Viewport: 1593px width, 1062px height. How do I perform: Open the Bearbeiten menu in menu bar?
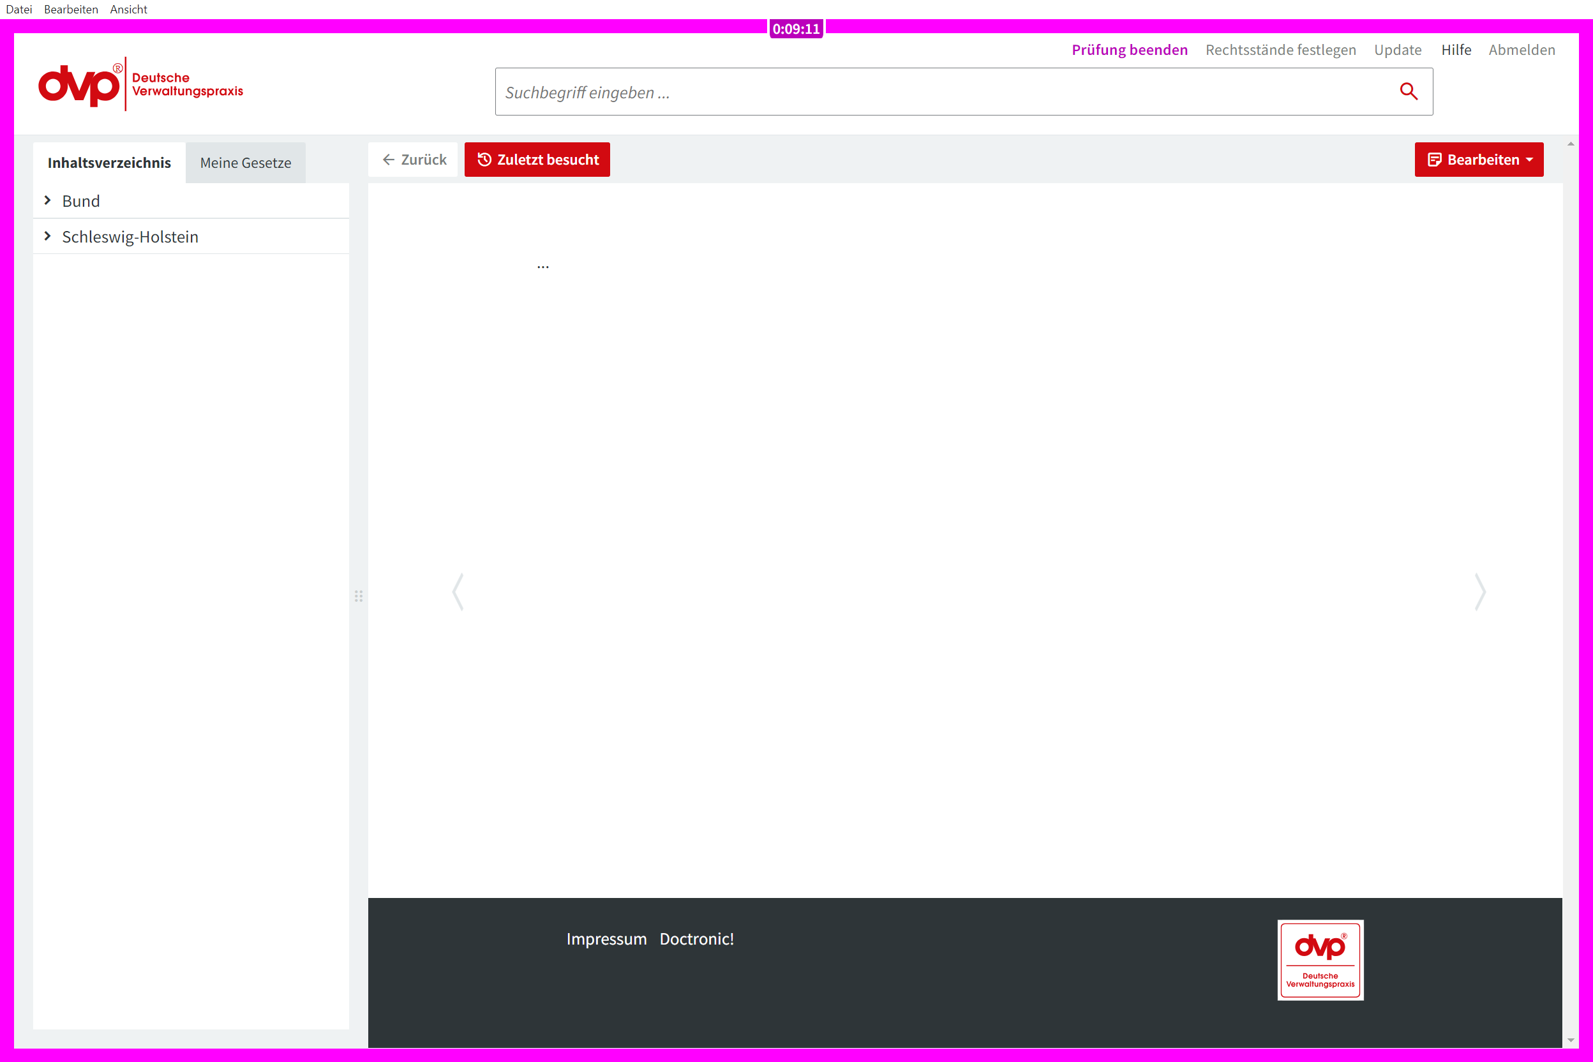pos(71,10)
